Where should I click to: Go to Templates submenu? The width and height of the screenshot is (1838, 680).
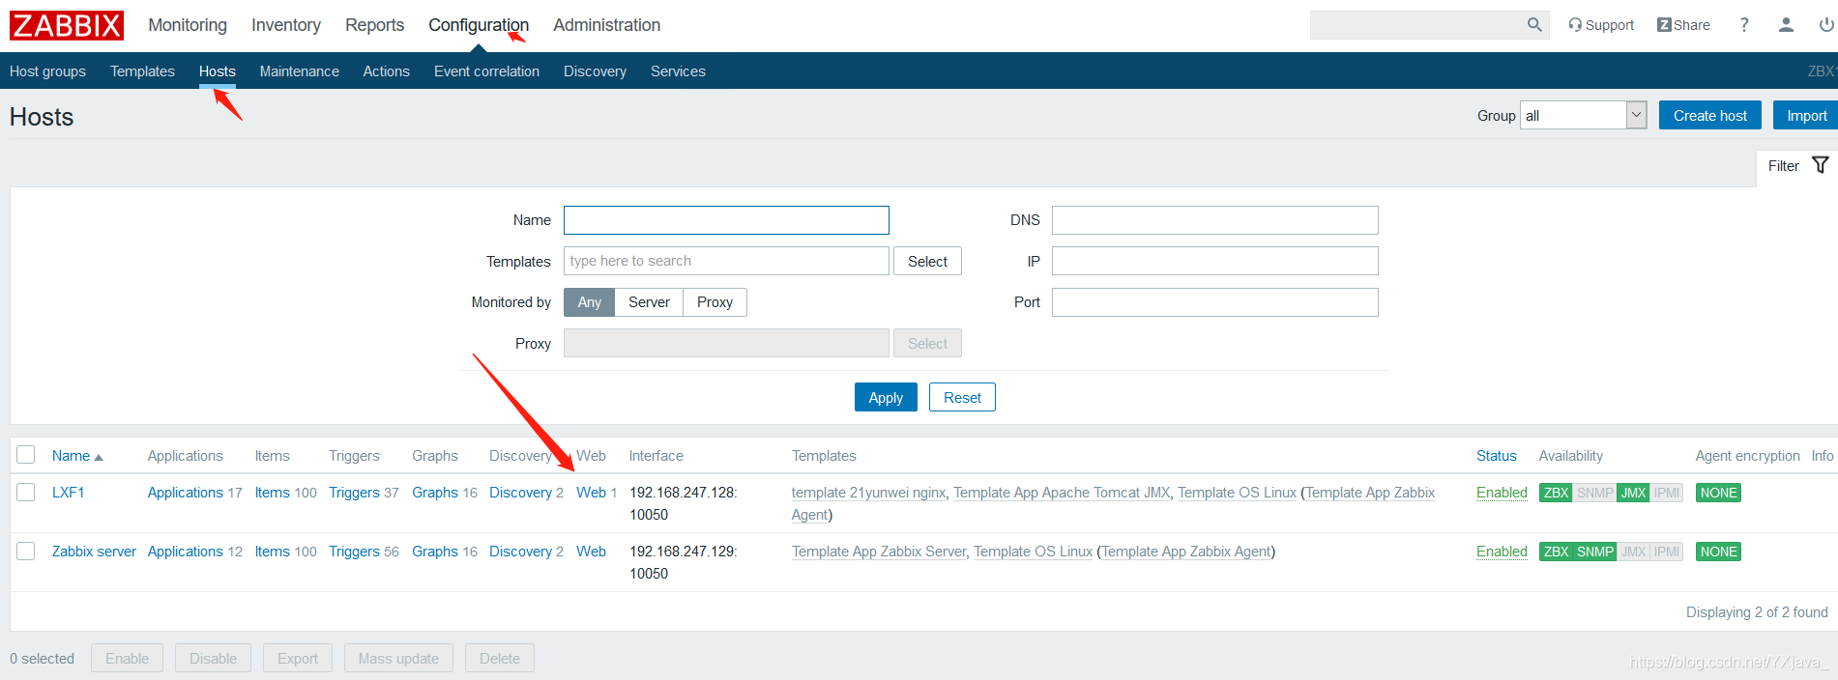[142, 71]
